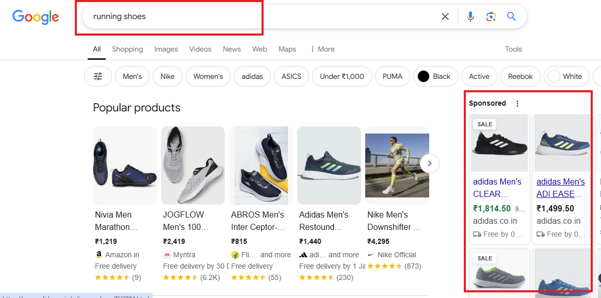Open sponsored blue adidas shoe image
The width and height of the screenshot is (601, 298).
[562, 143]
